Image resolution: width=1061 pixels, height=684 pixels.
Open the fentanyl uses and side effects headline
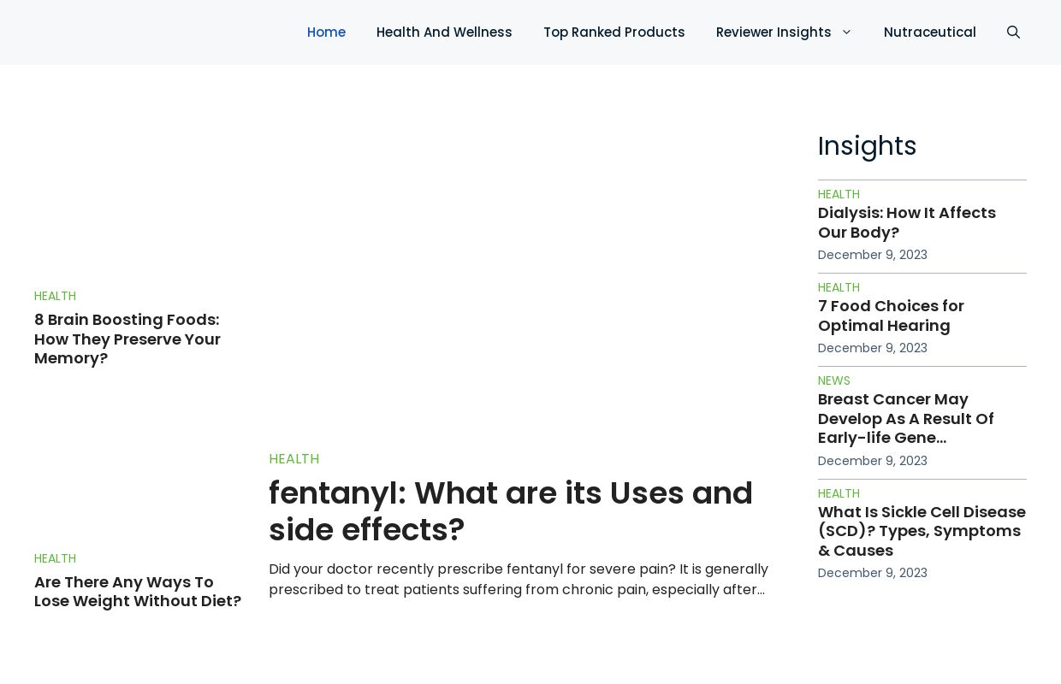click(510, 511)
